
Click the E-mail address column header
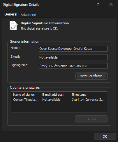pos(53,95)
